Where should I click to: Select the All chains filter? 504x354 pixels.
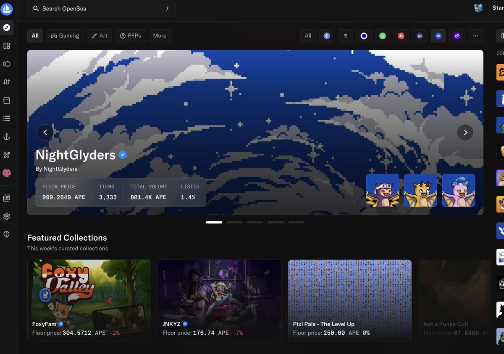click(308, 36)
